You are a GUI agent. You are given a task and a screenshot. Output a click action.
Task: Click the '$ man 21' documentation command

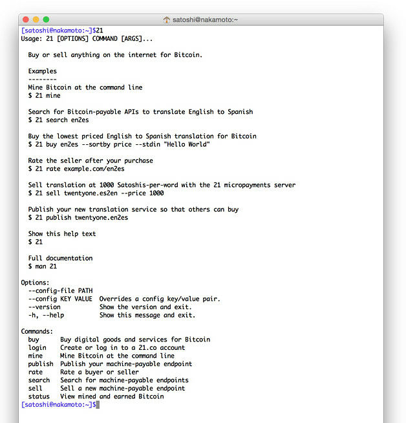43,266
